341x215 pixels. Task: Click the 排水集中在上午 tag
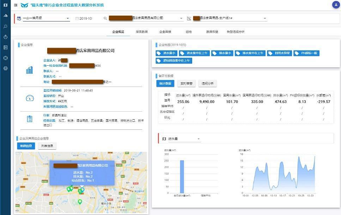pos(250,53)
